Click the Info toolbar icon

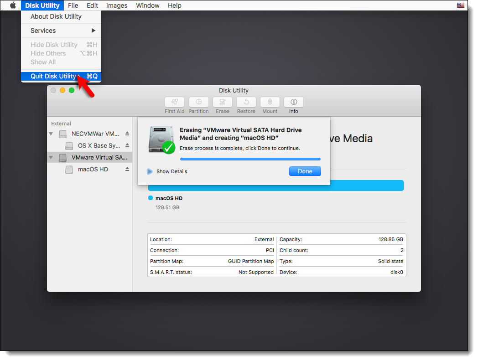click(294, 102)
